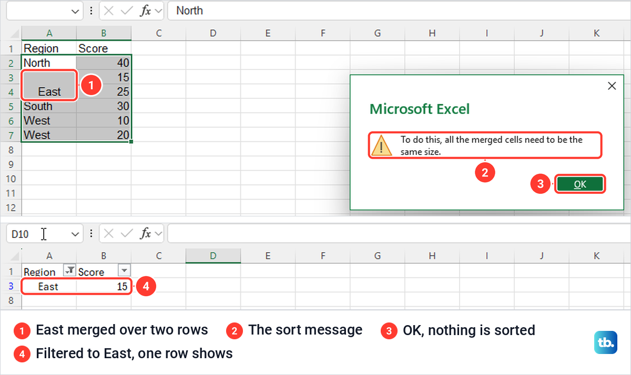Select filtered row 3 header in lower sheet
The height and width of the screenshot is (375, 631).
(x=11, y=286)
